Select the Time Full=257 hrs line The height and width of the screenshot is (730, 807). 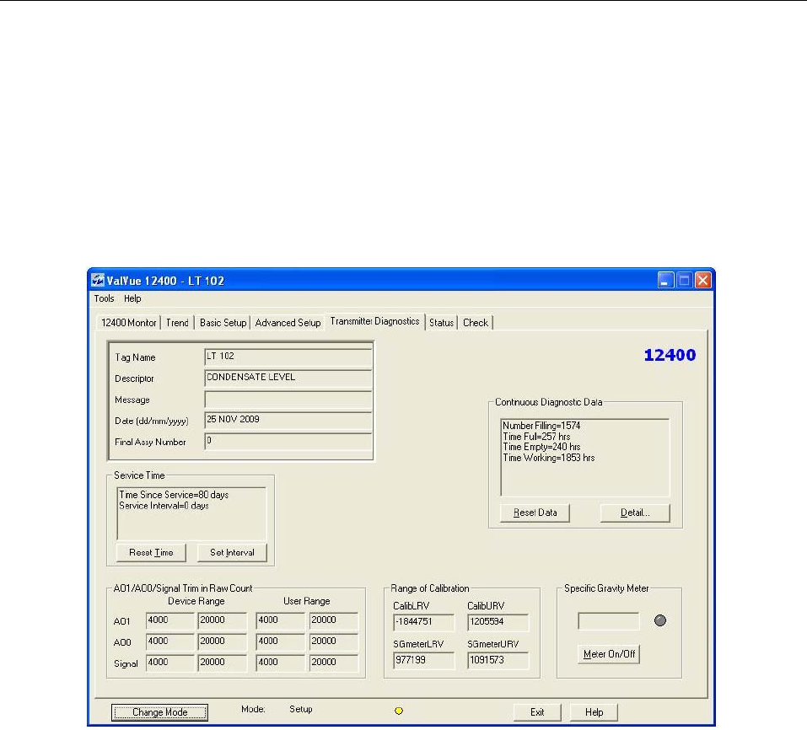pos(536,437)
